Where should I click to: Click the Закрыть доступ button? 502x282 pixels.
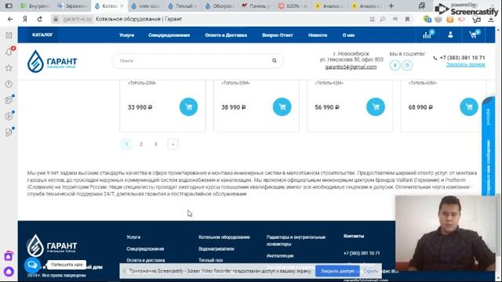point(337,271)
